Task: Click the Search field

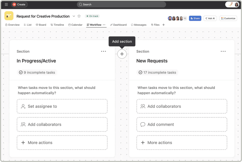Action: pyautogui.click(x=121, y=5)
